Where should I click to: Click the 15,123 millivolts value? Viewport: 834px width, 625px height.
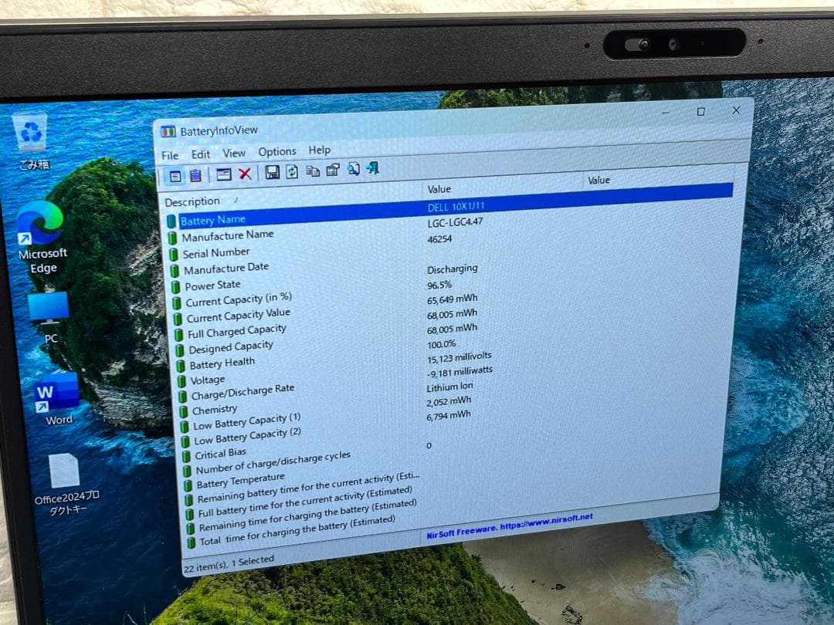pyautogui.click(x=459, y=358)
